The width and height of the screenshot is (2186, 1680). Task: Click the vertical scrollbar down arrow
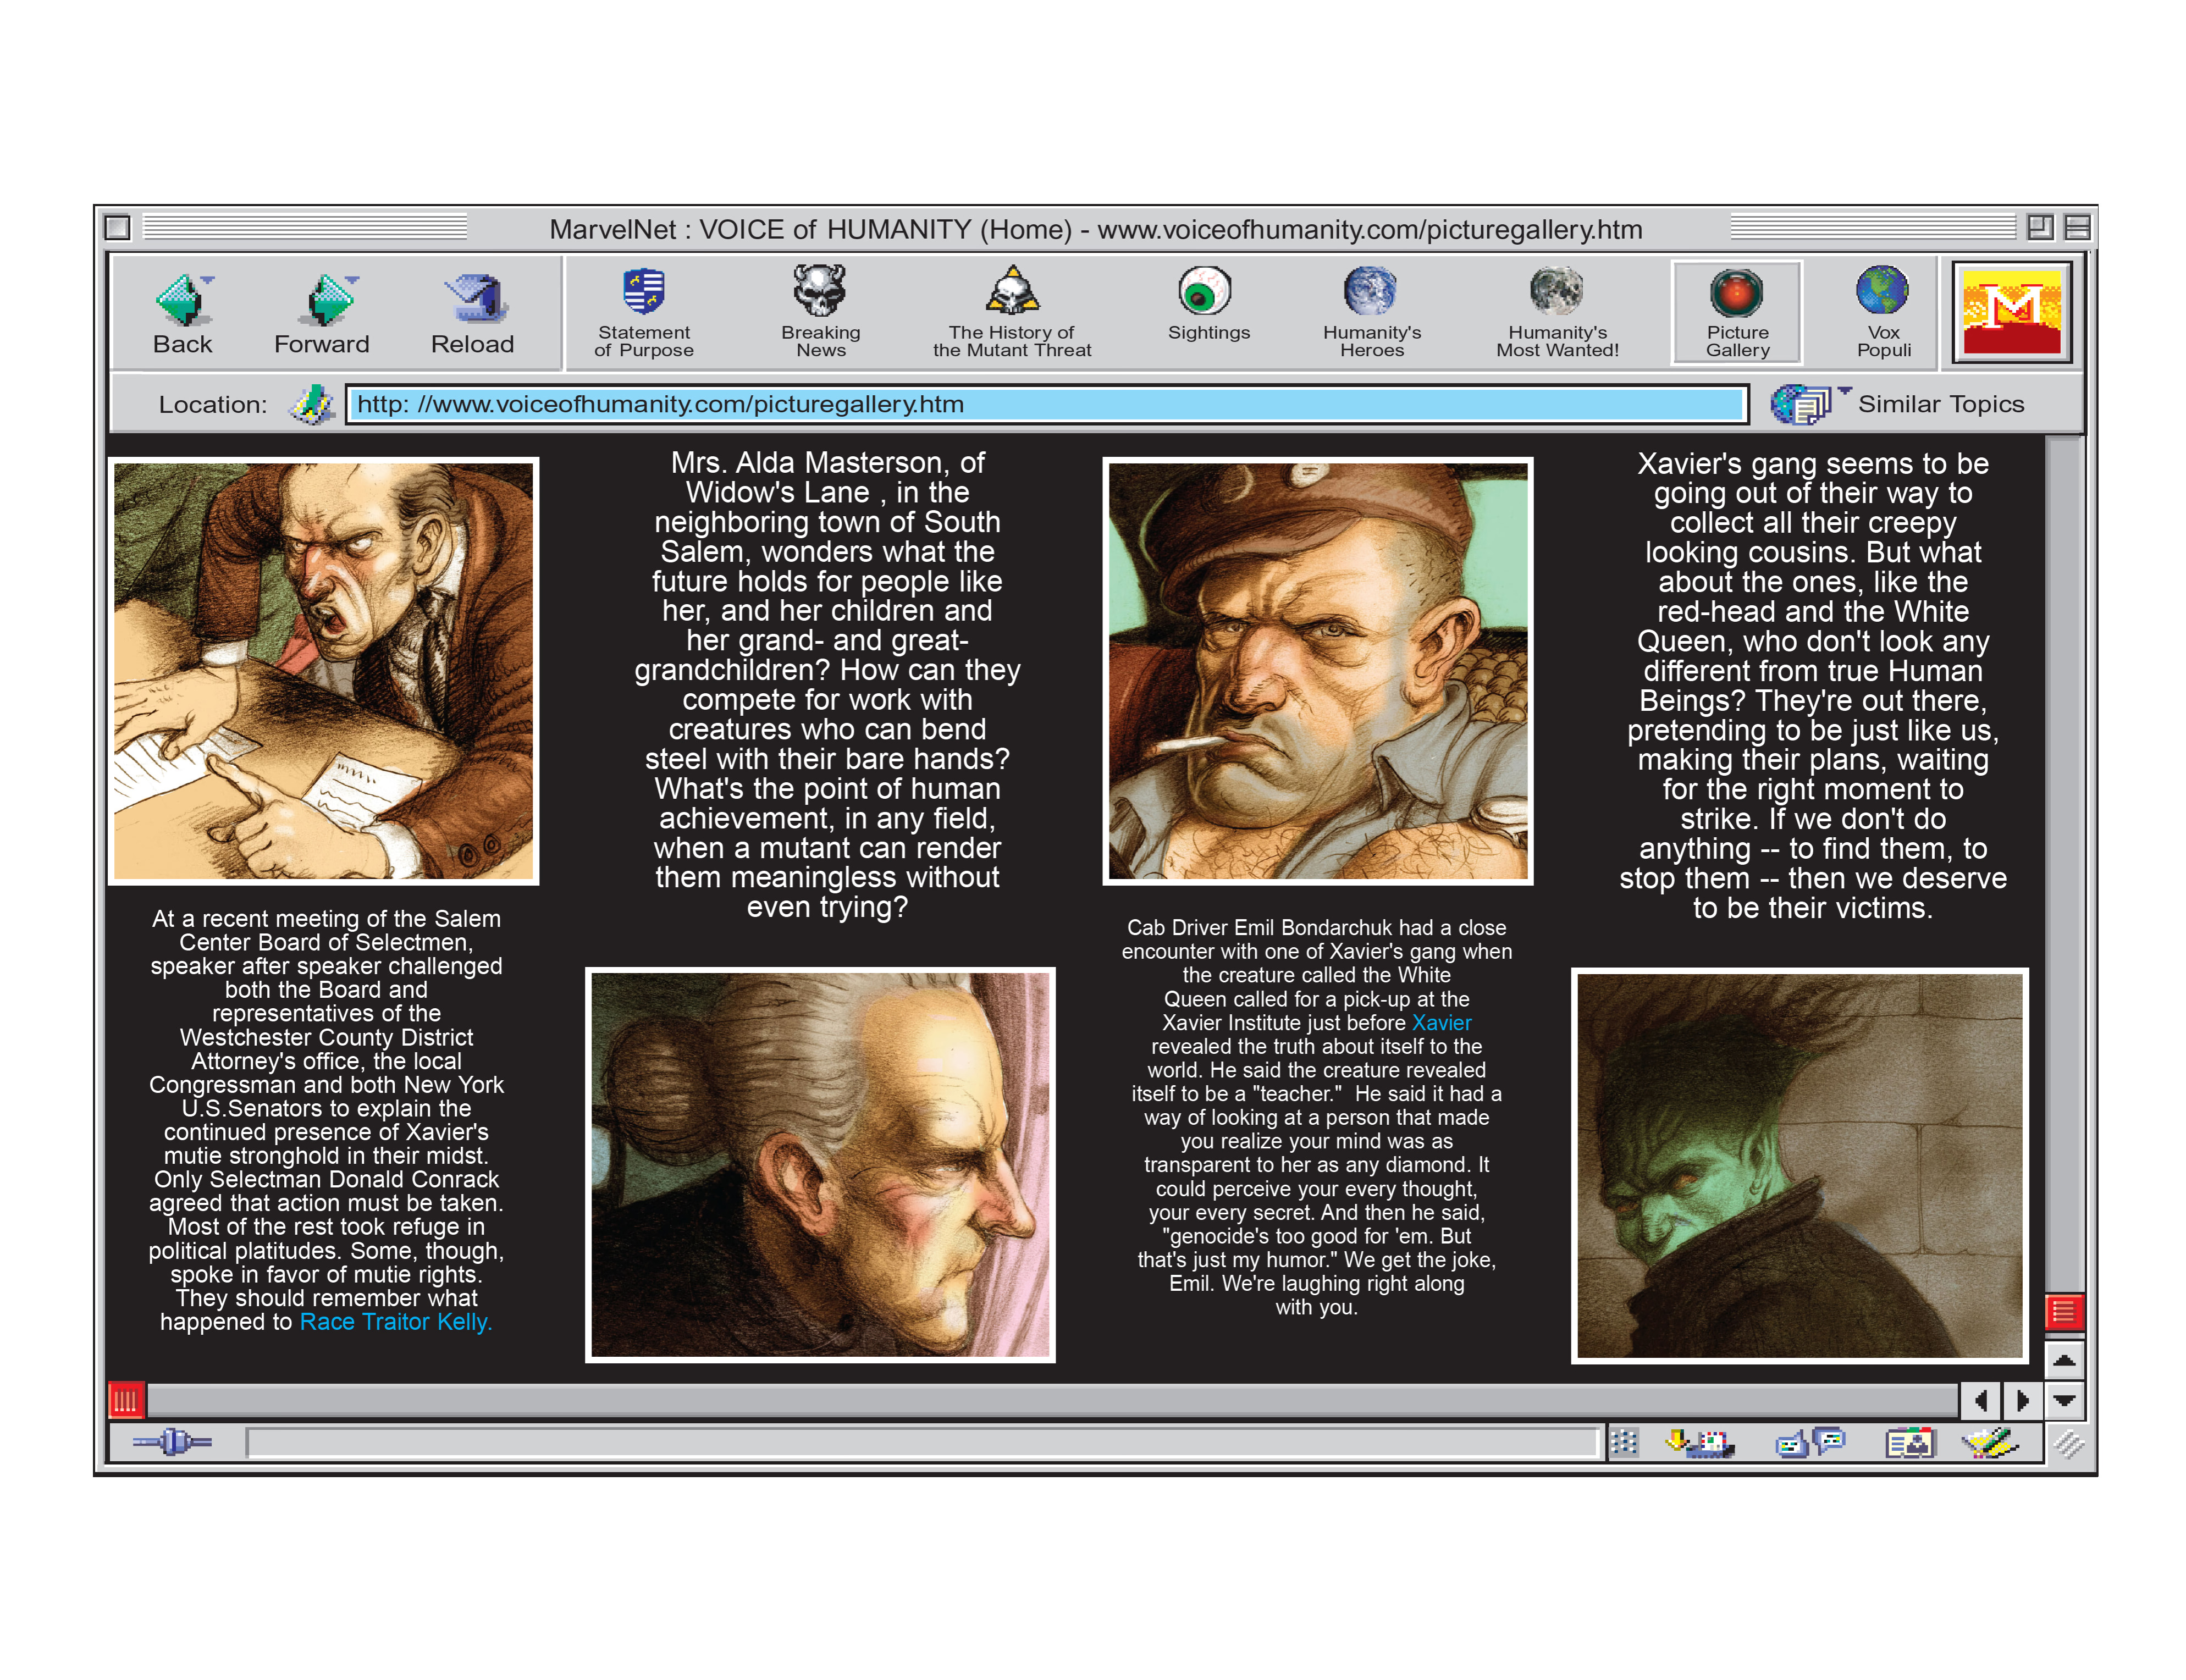tap(2063, 1400)
